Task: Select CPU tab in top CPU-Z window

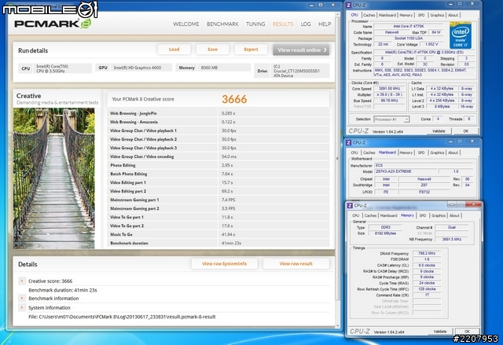Action: [x=354, y=15]
